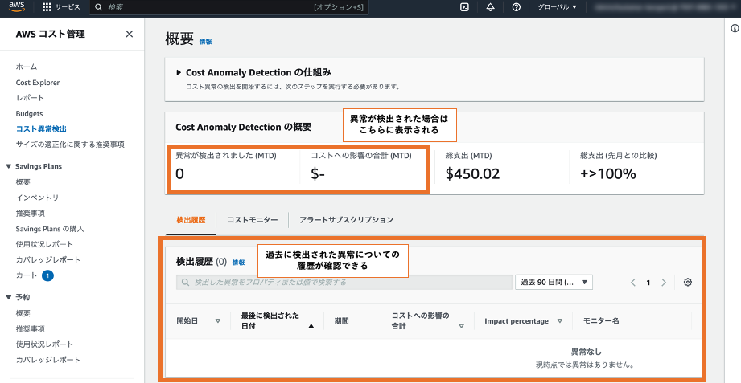Open インベントリ under Savings Plans
741x383 pixels.
pyautogui.click(x=37, y=198)
